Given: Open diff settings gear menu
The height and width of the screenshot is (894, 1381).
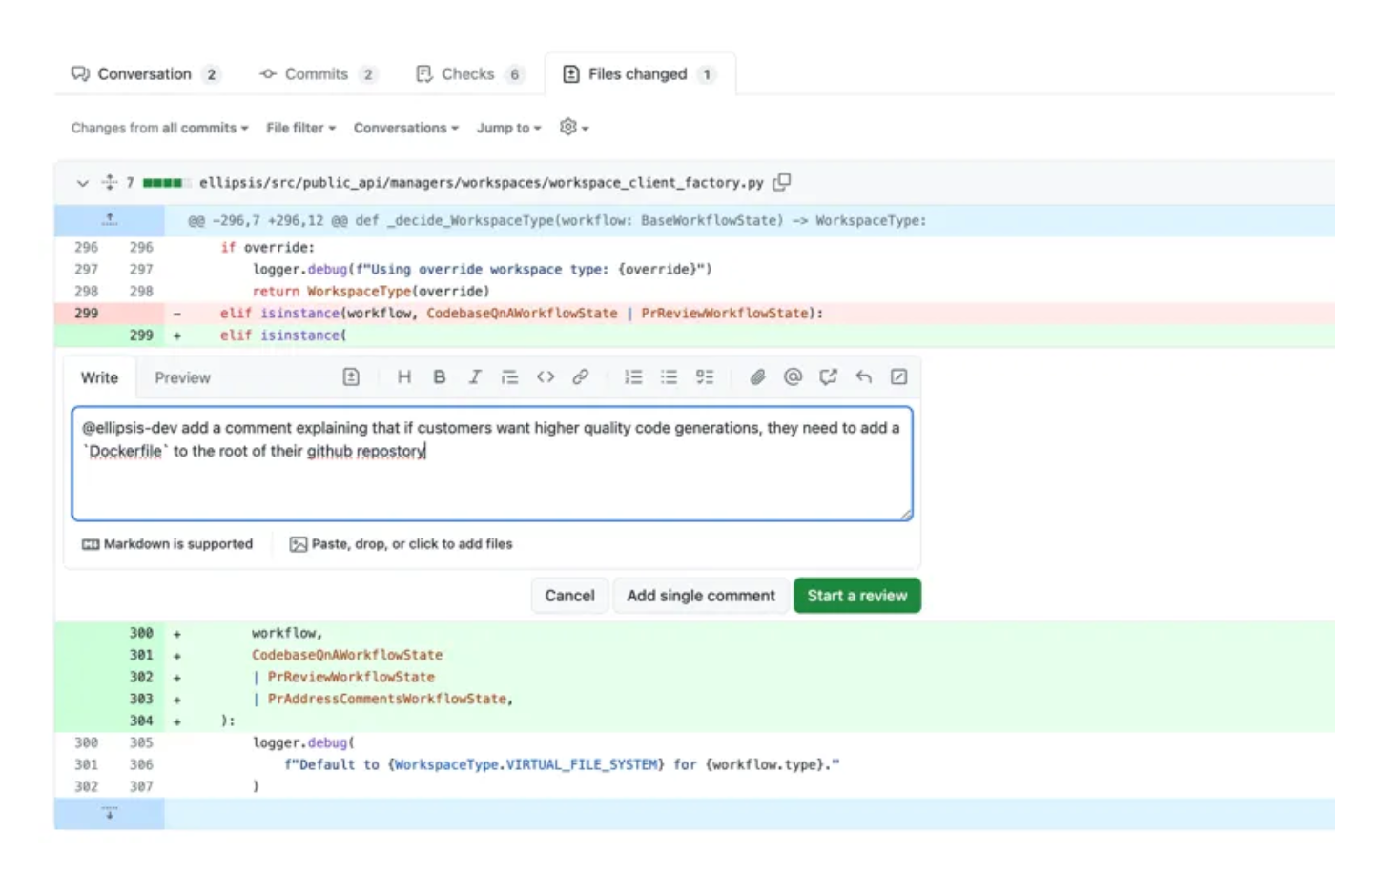Looking at the screenshot, I should point(573,127).
